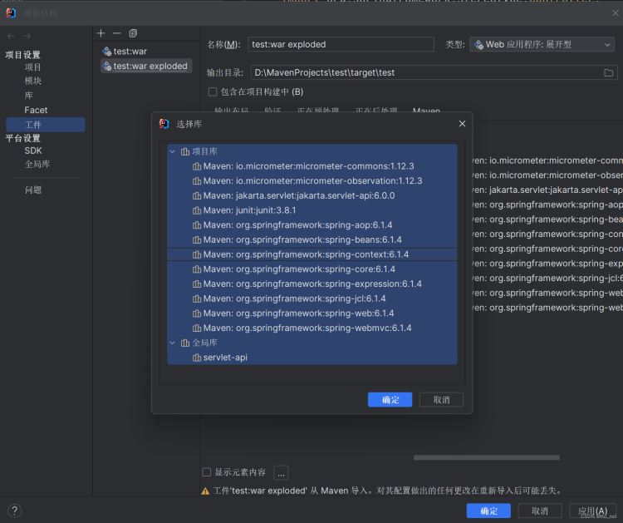The image size is (623, 523).
Task: Click the library icon beside spring-context:6.1.4
Action: 197,254
